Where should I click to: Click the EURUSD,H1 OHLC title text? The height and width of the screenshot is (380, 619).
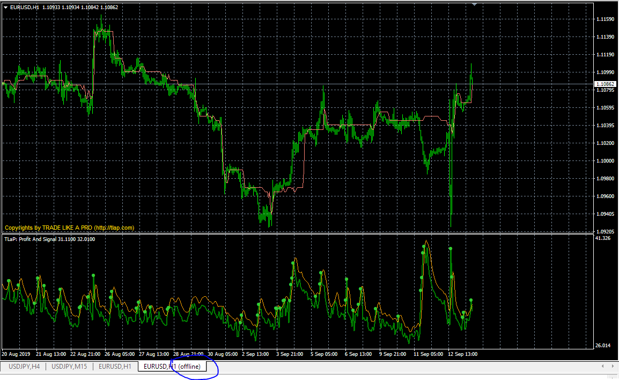pyautogui.click(x=64, y=7)
